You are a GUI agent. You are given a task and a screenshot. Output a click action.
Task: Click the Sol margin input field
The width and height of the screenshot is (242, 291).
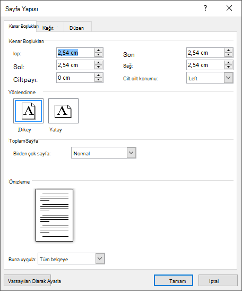(x=75, y=65)
